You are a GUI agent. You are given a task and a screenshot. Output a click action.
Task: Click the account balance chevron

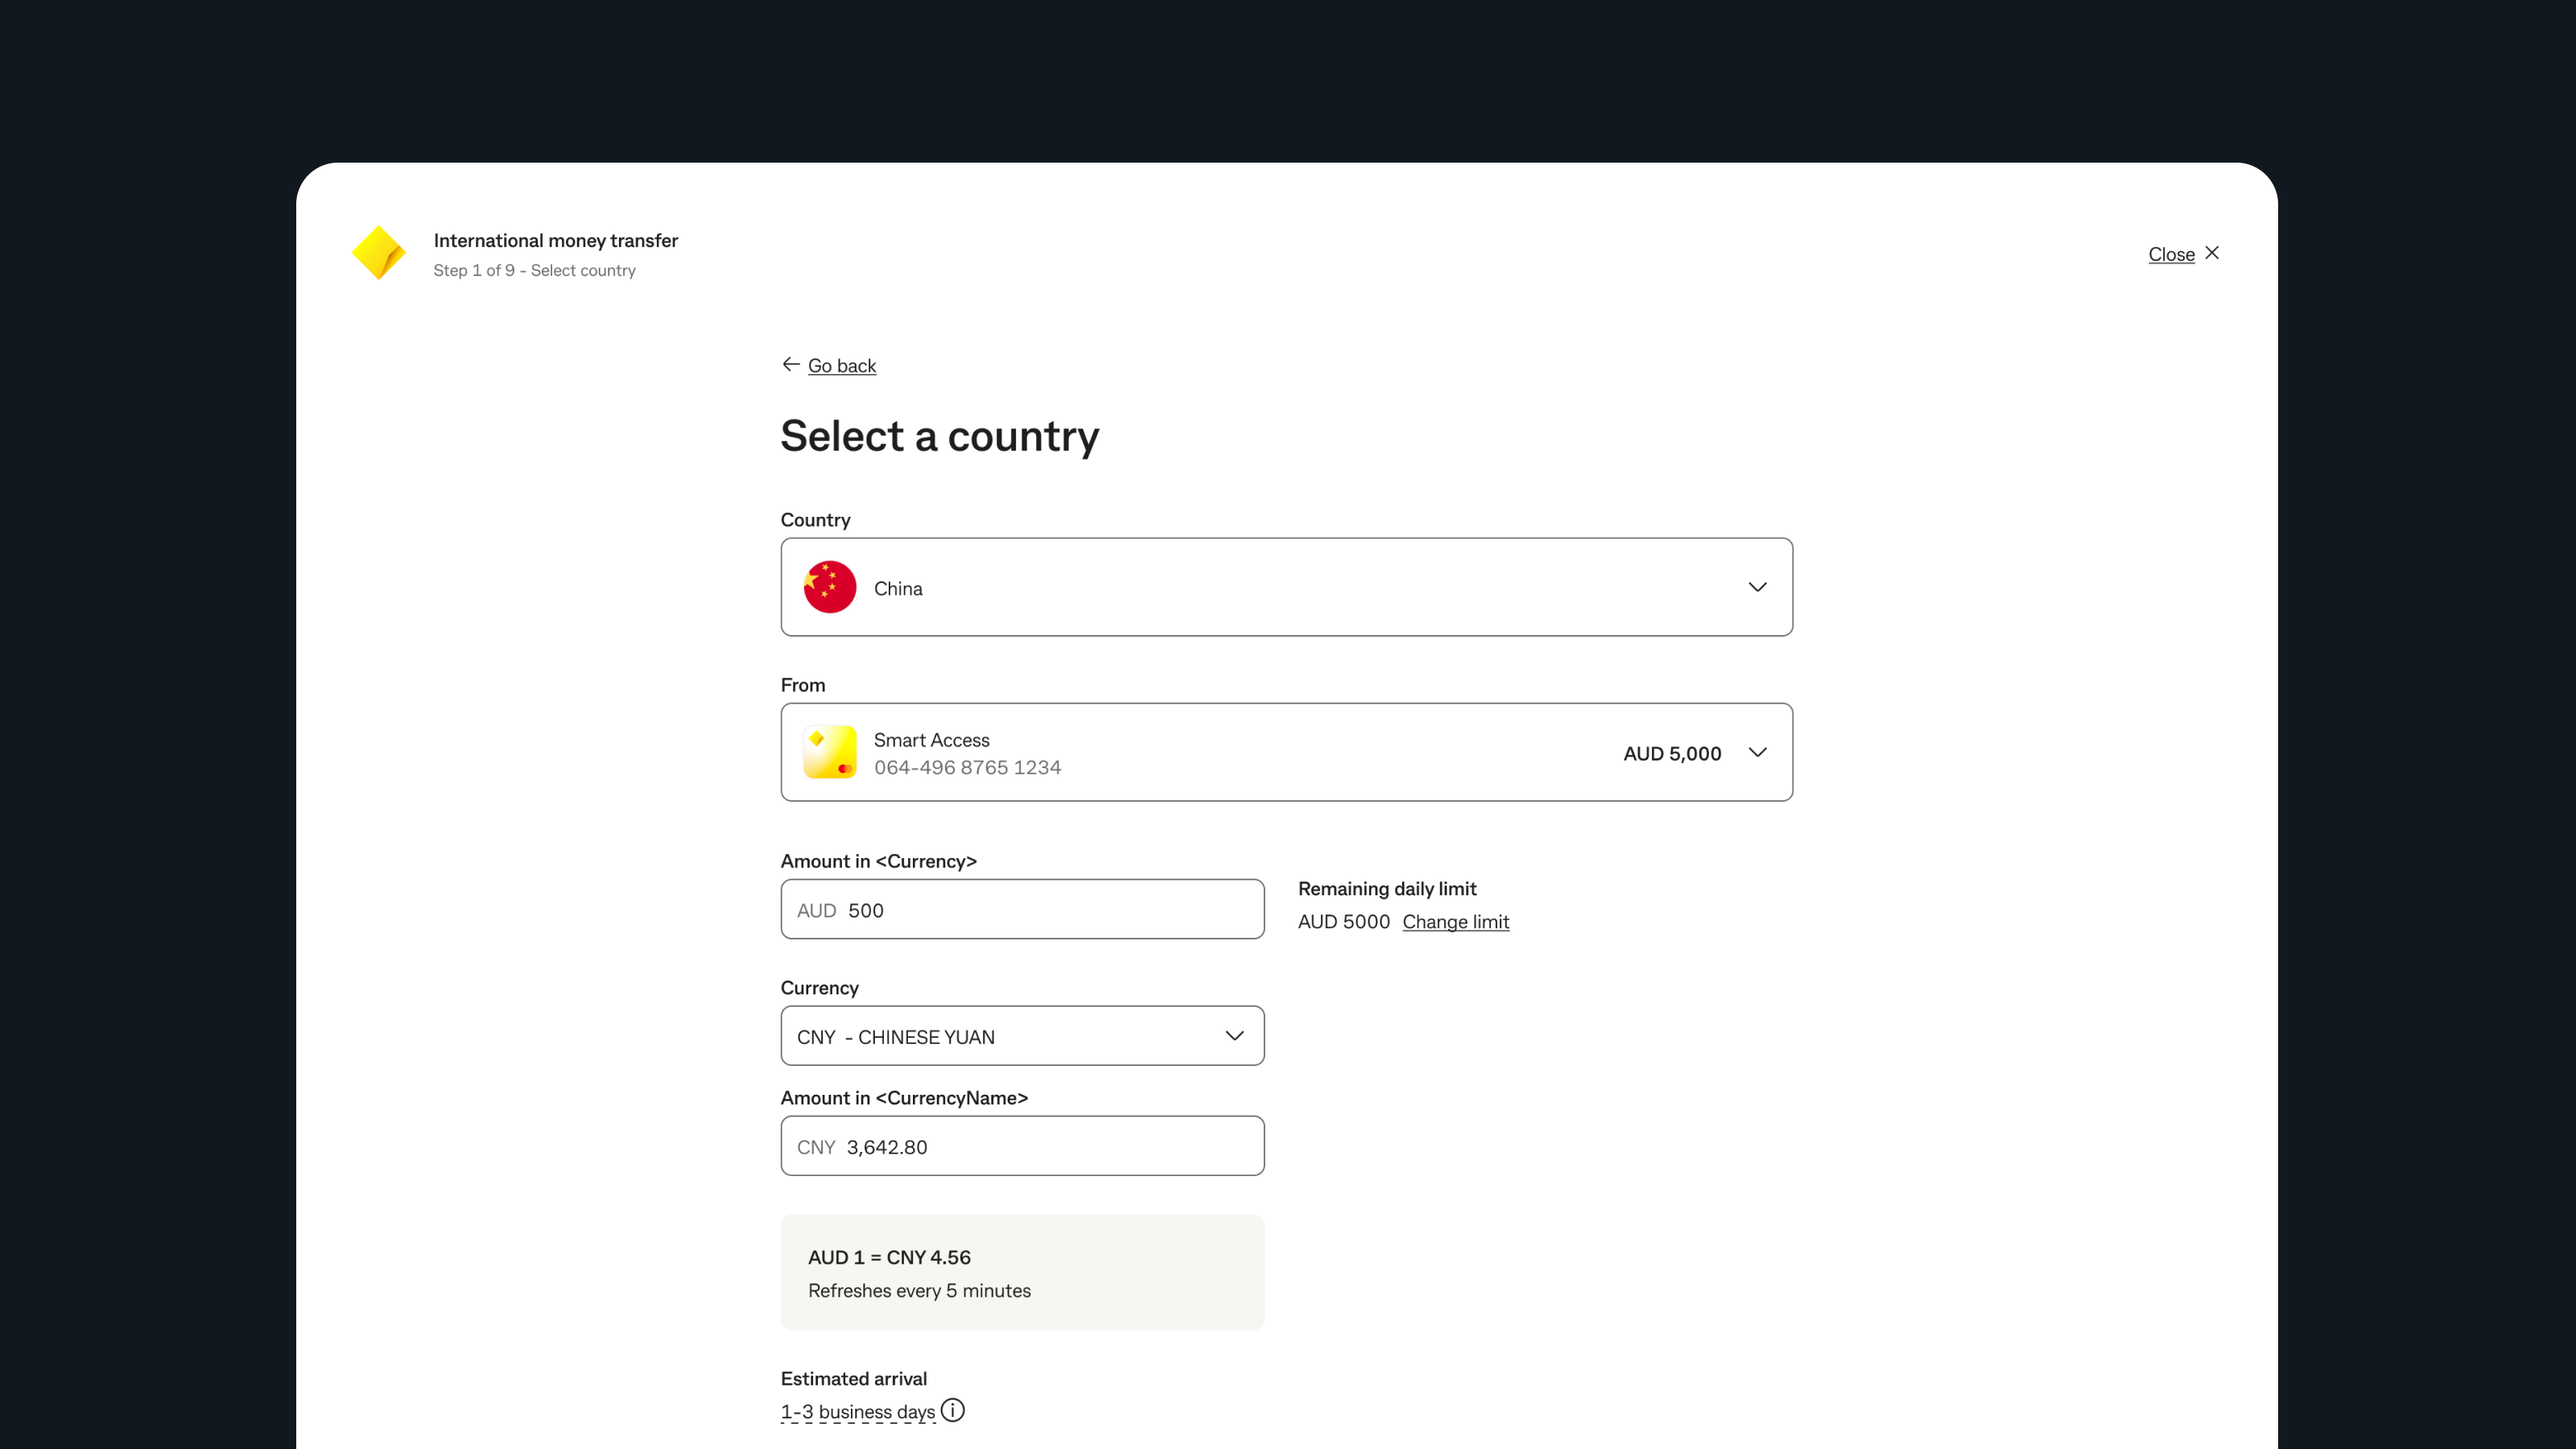(1757, 752)
